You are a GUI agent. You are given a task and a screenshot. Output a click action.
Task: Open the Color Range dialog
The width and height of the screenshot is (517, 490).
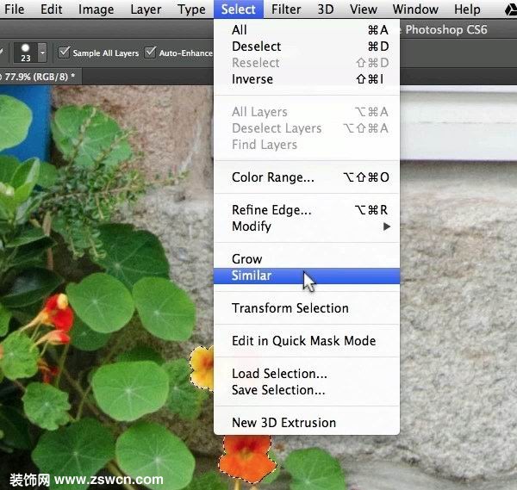(x=307, y=177)
